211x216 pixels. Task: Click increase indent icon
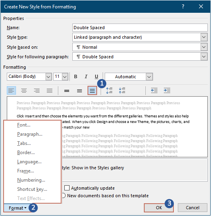click(x=167, y=91)
